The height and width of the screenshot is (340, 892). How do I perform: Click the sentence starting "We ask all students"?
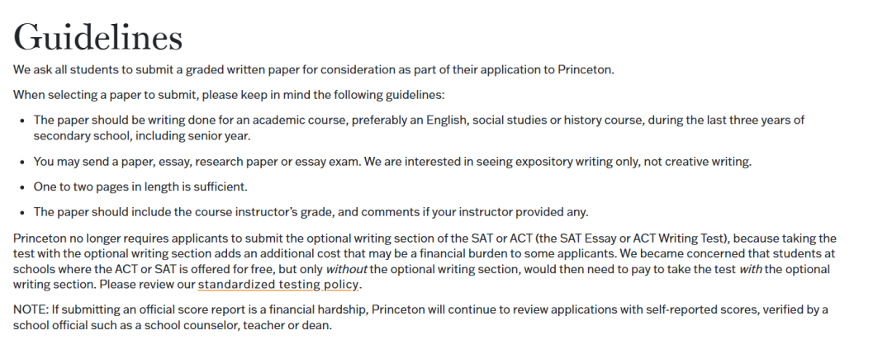pos(314,70)
